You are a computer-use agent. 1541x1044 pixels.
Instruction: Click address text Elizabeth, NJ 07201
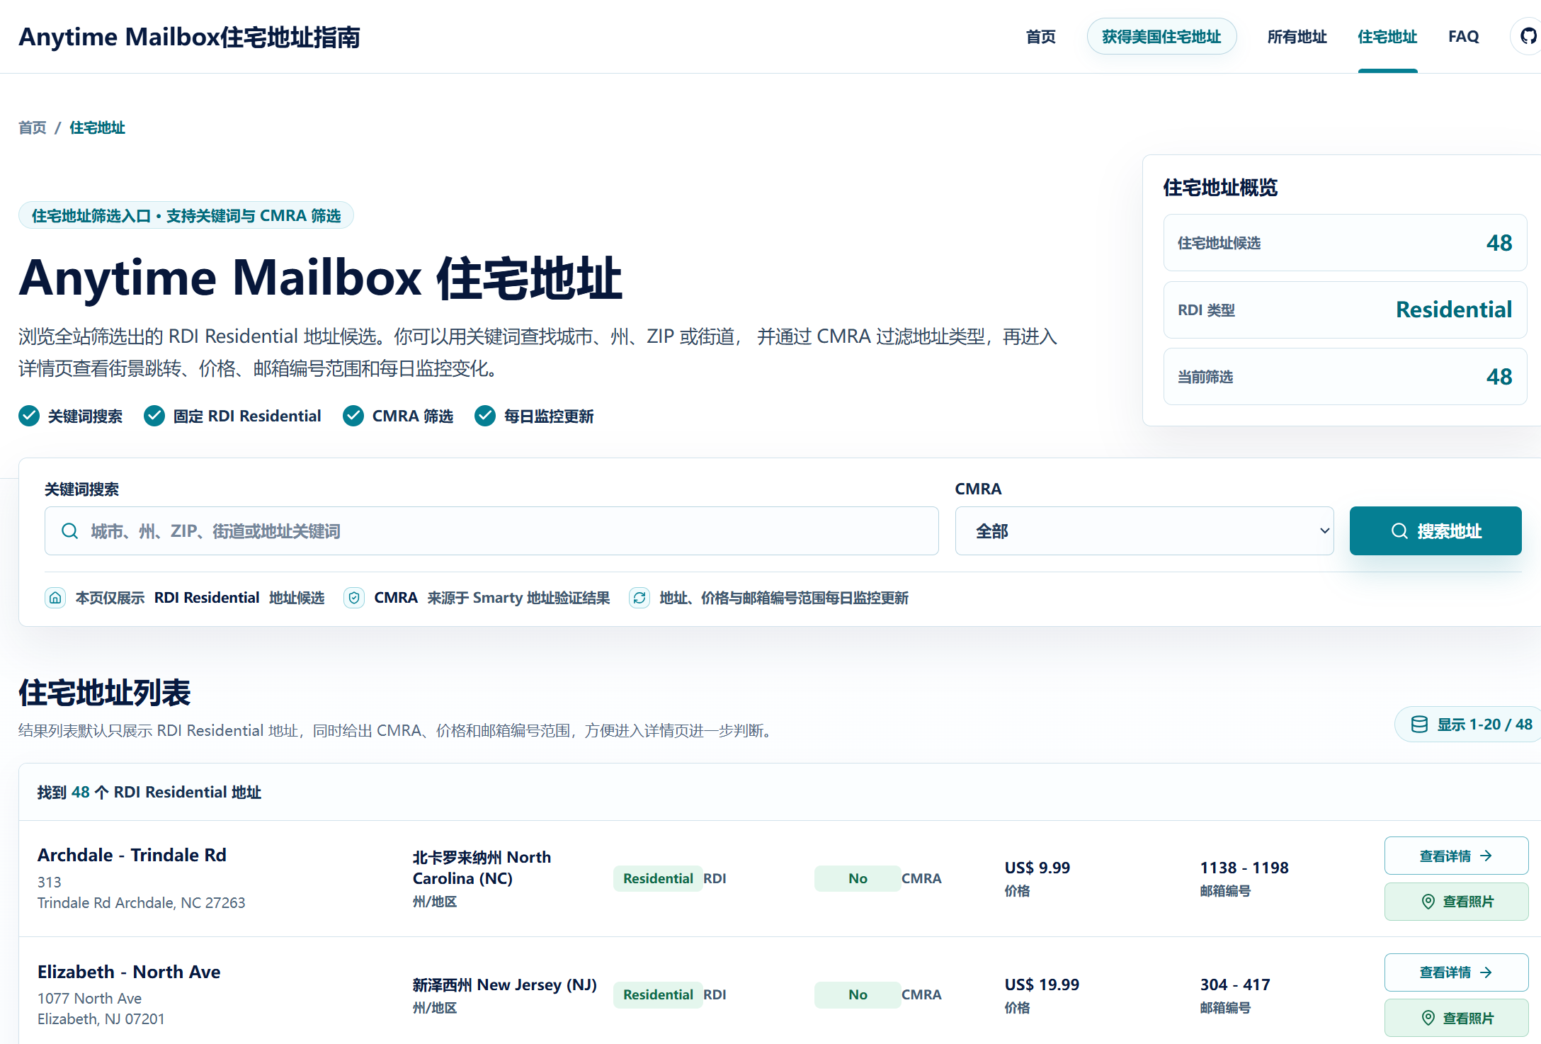click(x=101, y=1019)
